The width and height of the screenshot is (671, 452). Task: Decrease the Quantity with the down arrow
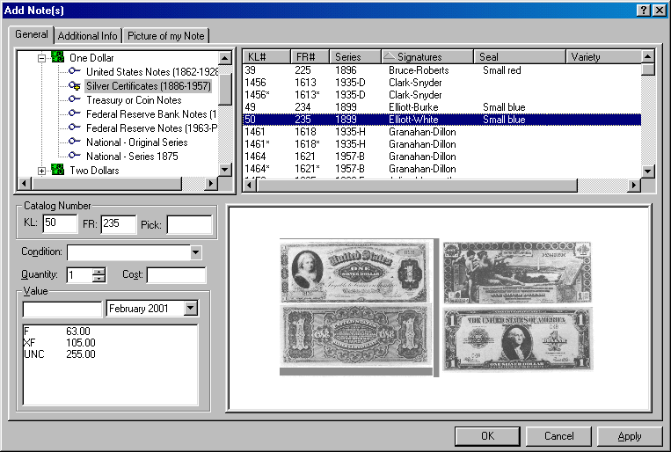point(98,278)
